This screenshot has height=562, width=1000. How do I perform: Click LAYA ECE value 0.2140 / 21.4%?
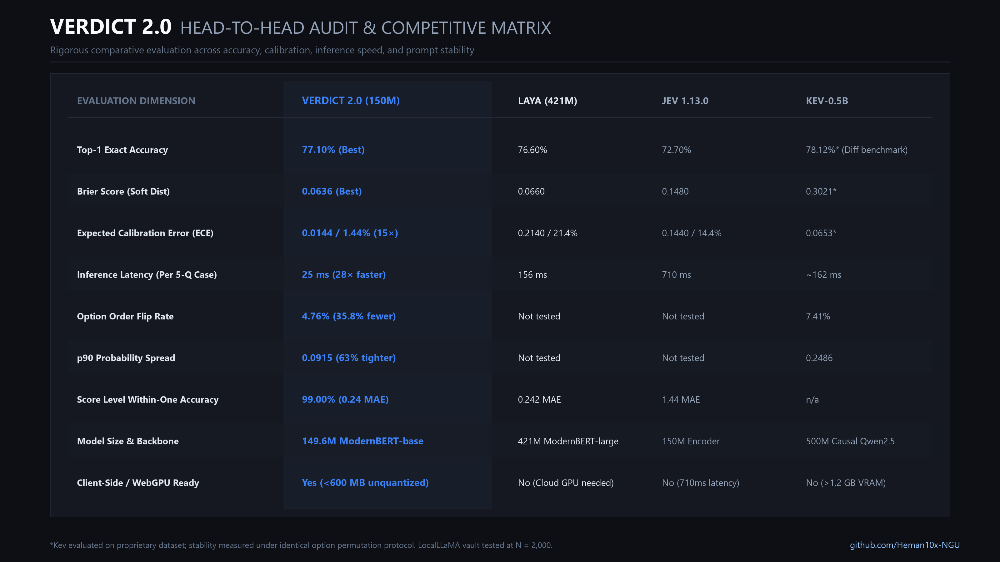click(x=547, y=233)
